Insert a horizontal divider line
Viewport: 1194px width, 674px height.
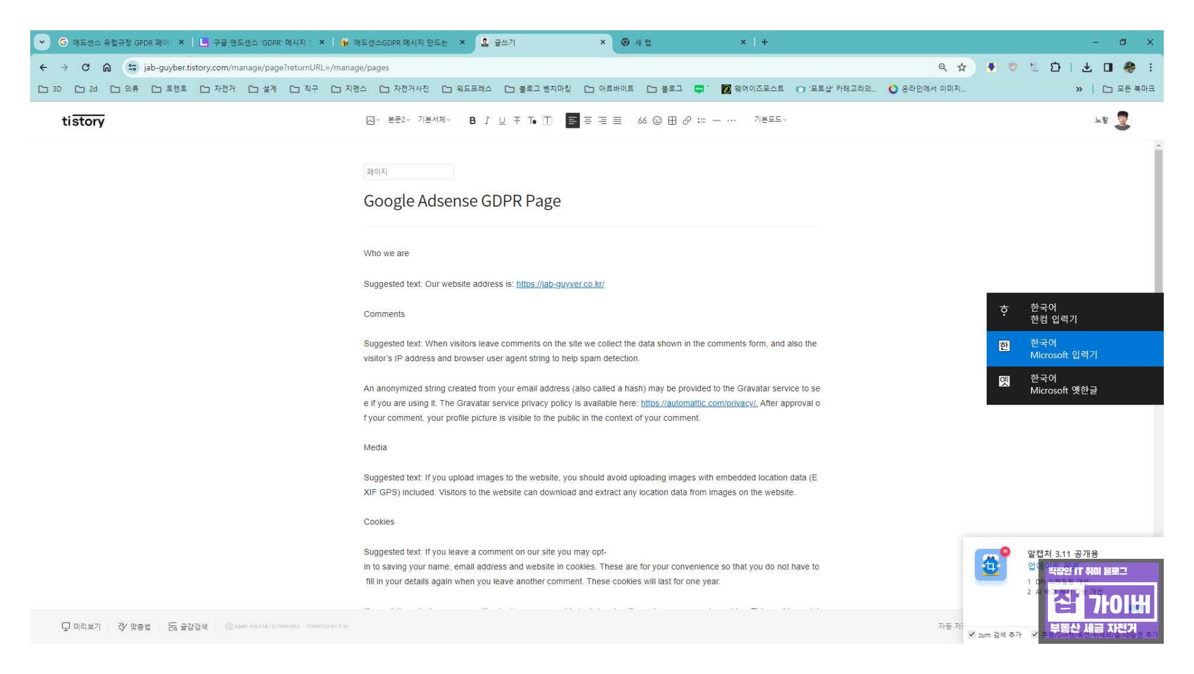(717, 120)
